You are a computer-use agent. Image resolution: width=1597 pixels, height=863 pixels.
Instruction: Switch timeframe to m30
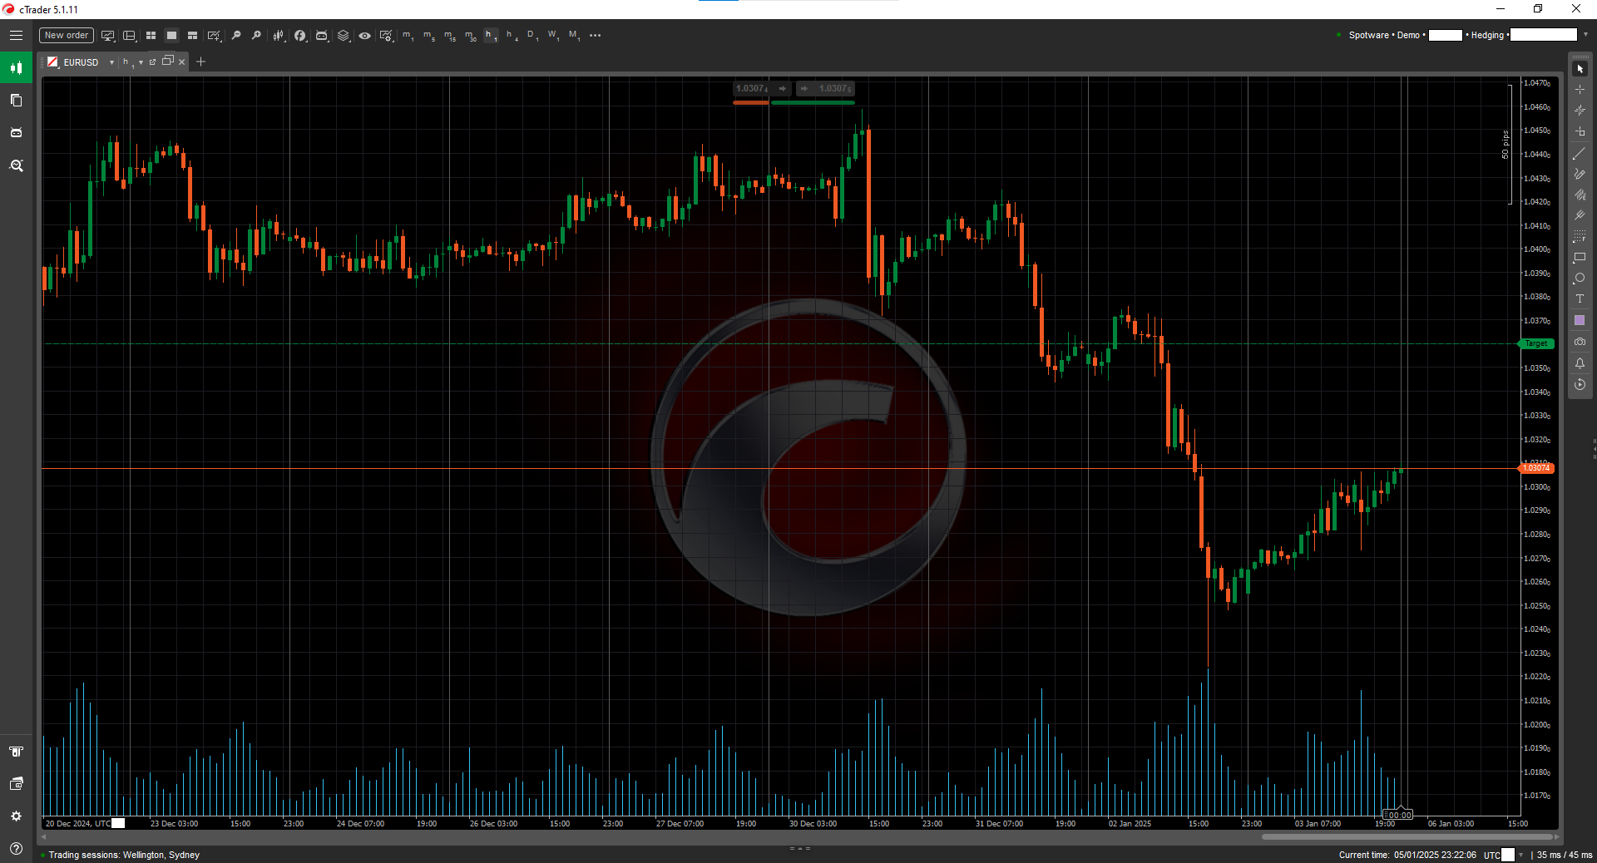470,36
